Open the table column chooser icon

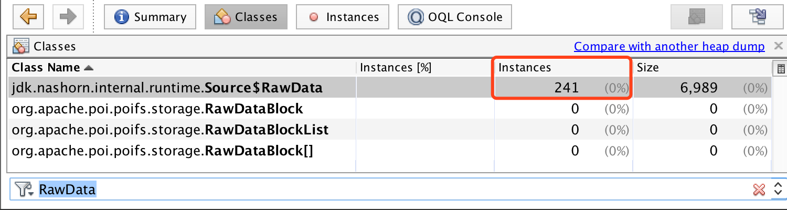[780, 68]
